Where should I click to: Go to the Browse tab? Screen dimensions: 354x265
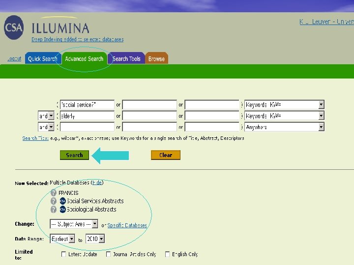click(x=156, y=58)
